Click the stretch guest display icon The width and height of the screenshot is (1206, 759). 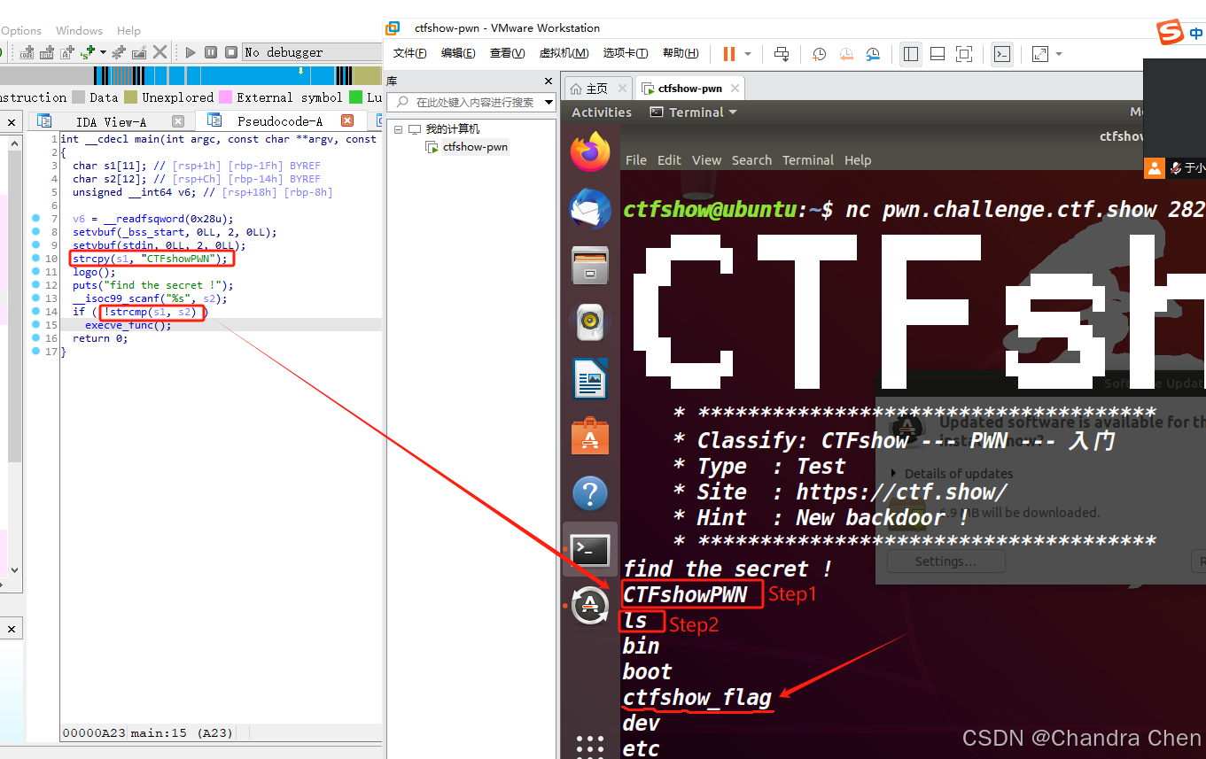1040,54
